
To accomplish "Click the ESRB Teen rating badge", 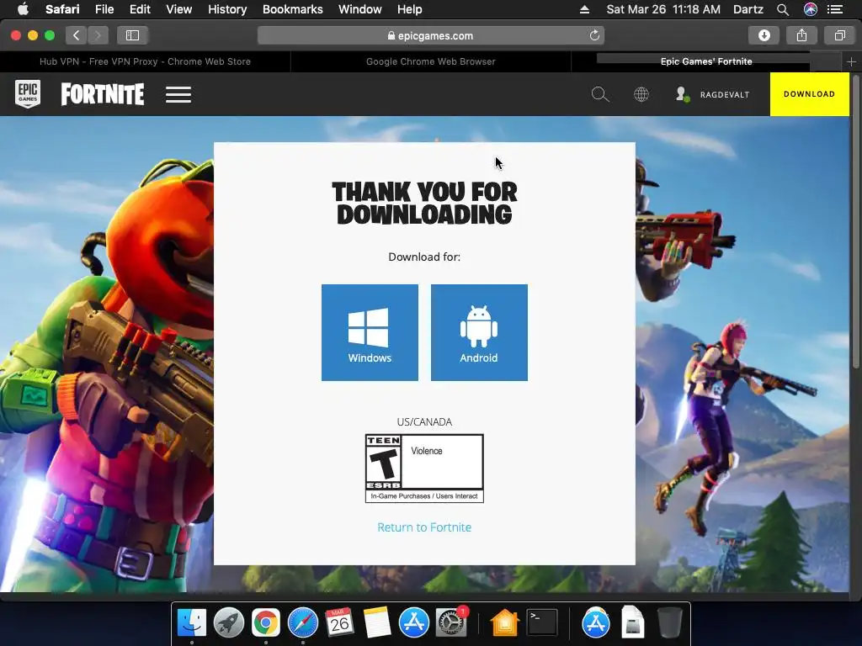I will click(424, 468).
